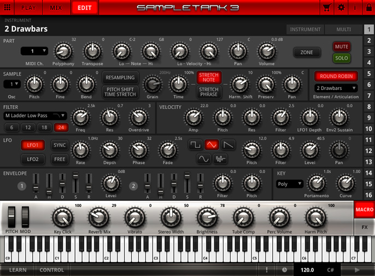The height and width of the screenshot is (276, 375).
Task: Select LFO2 button
Action: click(x=33, y=159)
